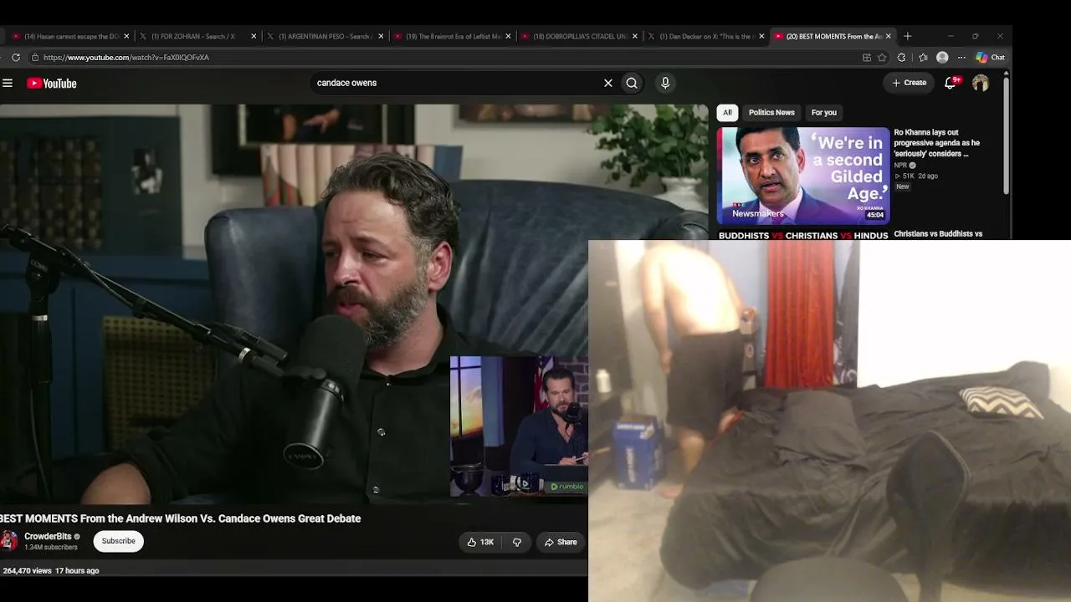Focus the 'candace owens' search field

coord(456,83)
